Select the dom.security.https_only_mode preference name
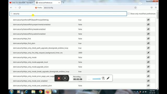Screen dimensions: 167x94 25,57
